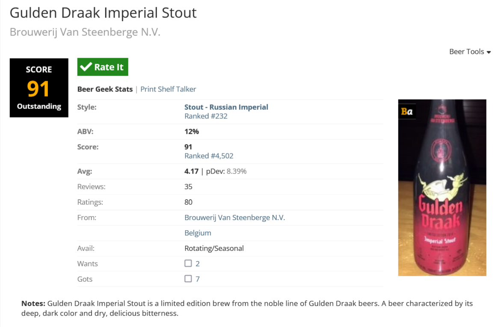Open Stout - Russian Imperial style link
498x327 pixels.
tap(226, 107)
